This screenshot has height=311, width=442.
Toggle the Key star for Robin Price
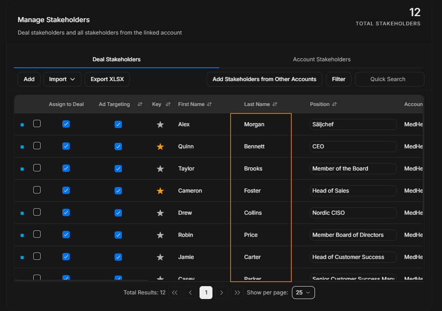[x=160, y=235]
